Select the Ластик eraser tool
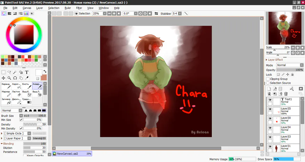This screenshot has width=305, height=162. click(x=17, y=93)
